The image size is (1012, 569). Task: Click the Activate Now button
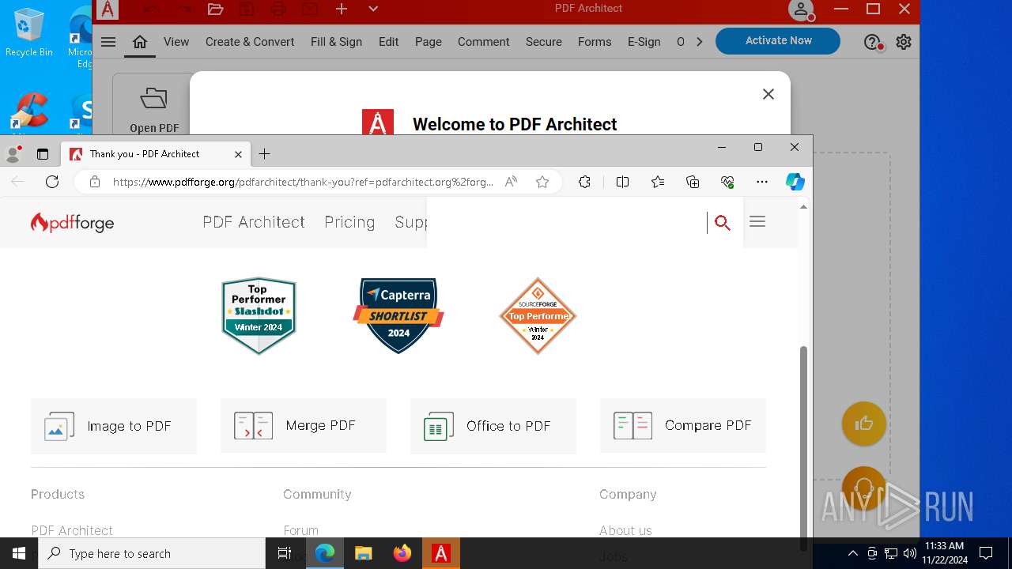(x=778, y=41)
